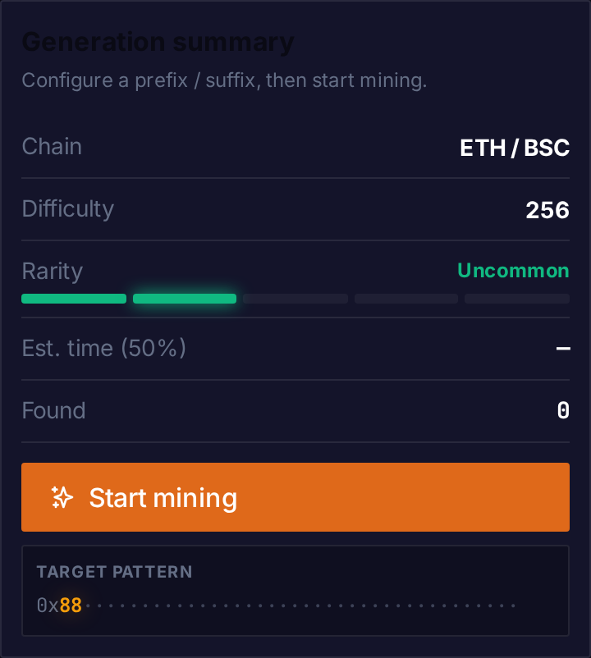The width and height of the screenshot is (591, 658).
Task: Click the third empty rarity segment
Action: coord(295,299)
